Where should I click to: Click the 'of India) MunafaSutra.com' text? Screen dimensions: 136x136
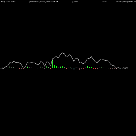click(x=126, y=2)
